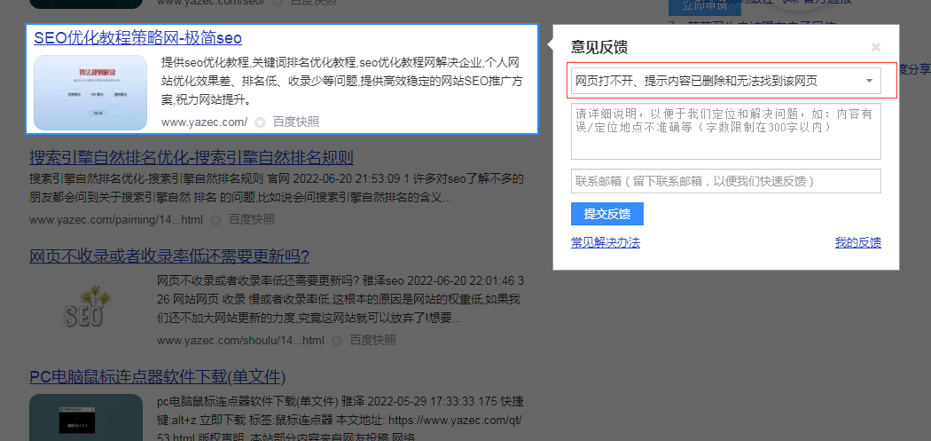This screenshot has width=931, height=441.
Task: Click the www.yazec.com/shoulu/14...html URL text
Action: pos(240,341)
